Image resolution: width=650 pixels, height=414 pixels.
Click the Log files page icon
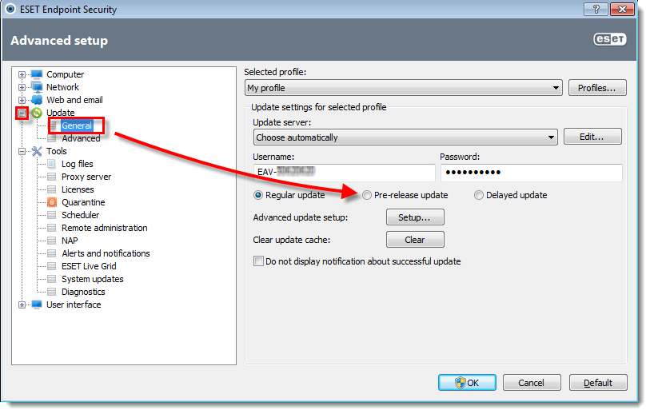tap(52, 164)
